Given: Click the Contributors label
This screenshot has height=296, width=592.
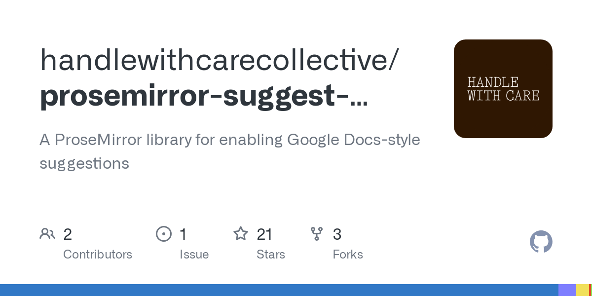Looking at the screenshot, I should (98, 255).
